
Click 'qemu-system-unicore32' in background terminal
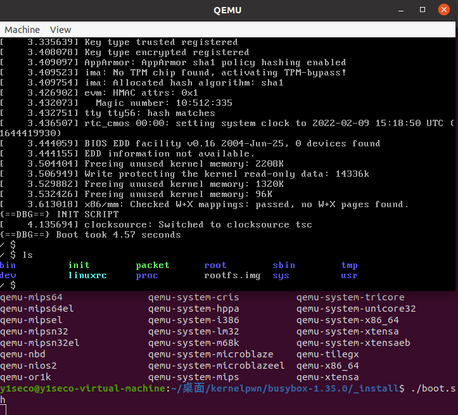pyautogui.click(x=356, y=309)
